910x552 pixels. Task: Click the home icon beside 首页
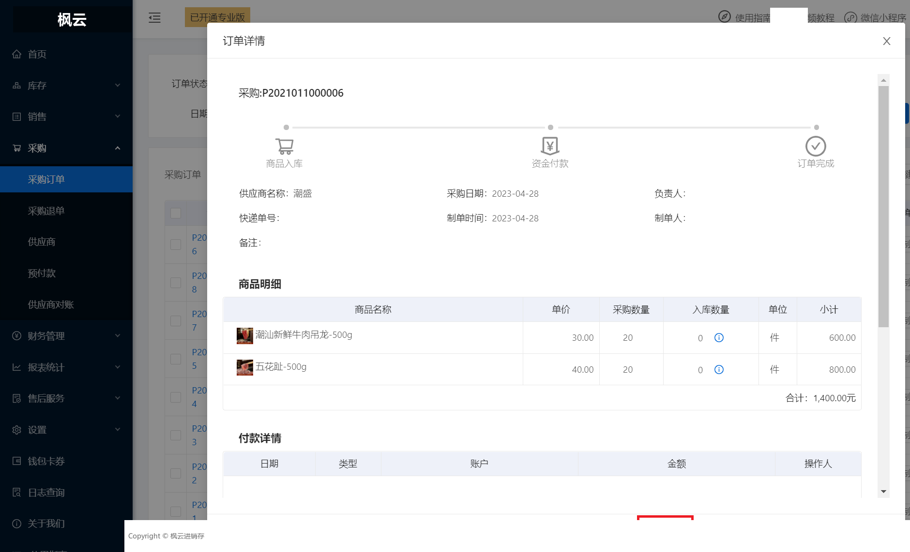pyautogui.click(x=16, y=54)
